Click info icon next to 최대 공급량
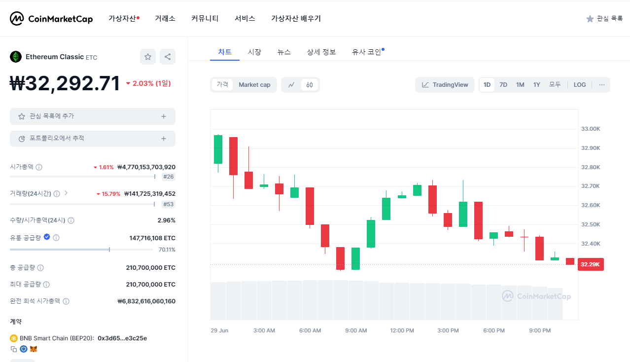The image size is (630, 362). pyautogui.click(x=46, y=285)
